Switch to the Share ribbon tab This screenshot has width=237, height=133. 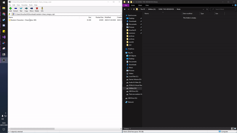coord(140,5)
